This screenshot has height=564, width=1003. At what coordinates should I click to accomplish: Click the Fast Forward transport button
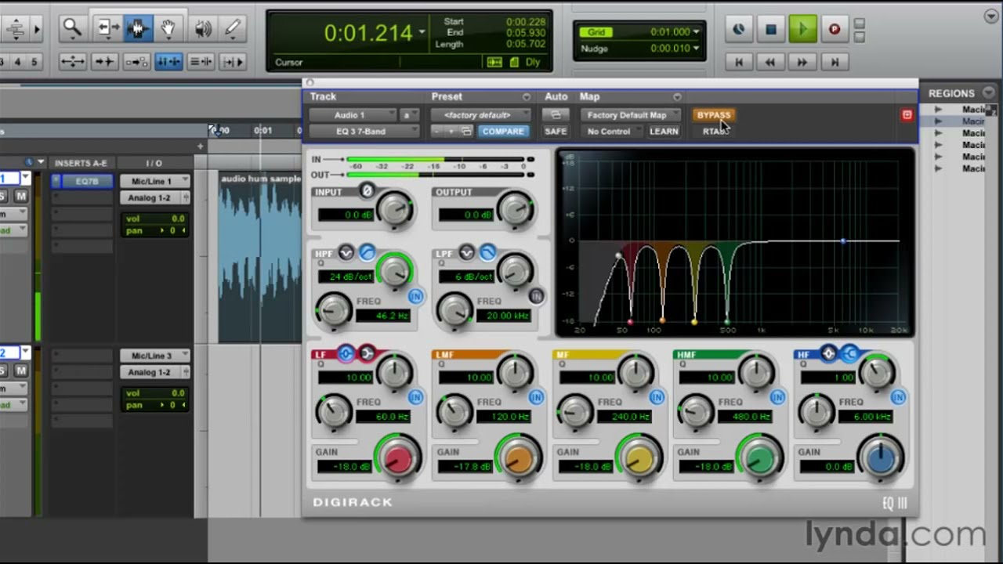click(802, 61)
